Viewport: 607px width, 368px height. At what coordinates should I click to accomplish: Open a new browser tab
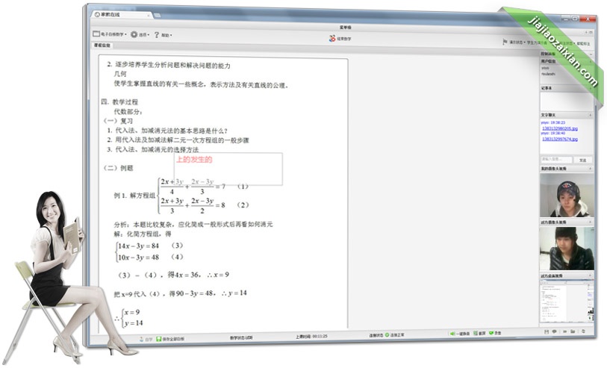tap(158, 15)
